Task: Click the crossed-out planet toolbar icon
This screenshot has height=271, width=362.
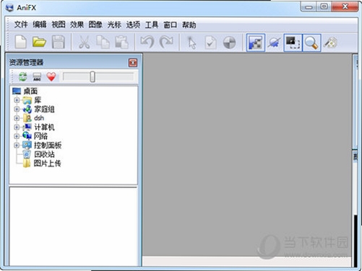Action: coord(275,43)
